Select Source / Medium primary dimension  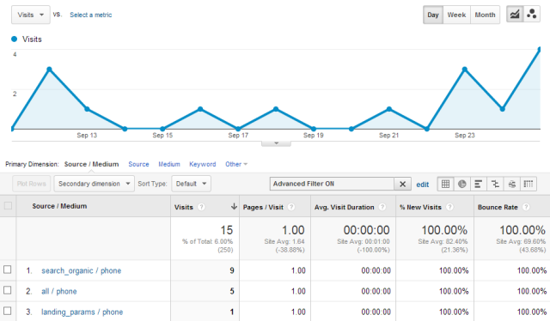[x=91, y=164]
